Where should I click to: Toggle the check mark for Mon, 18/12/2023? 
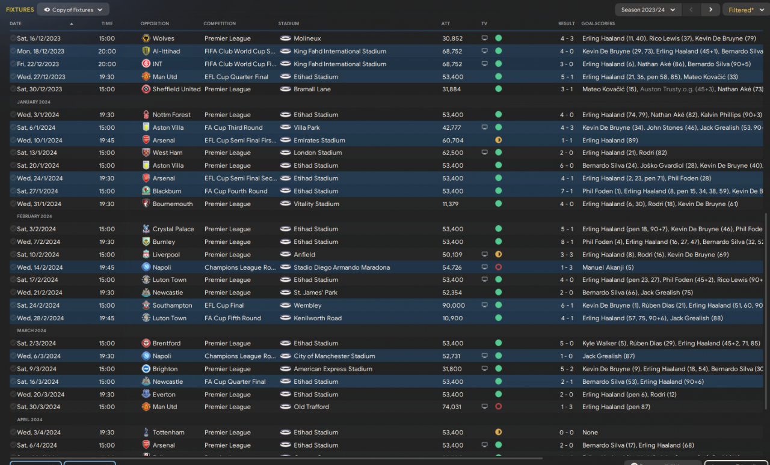(x=13, y=51)
